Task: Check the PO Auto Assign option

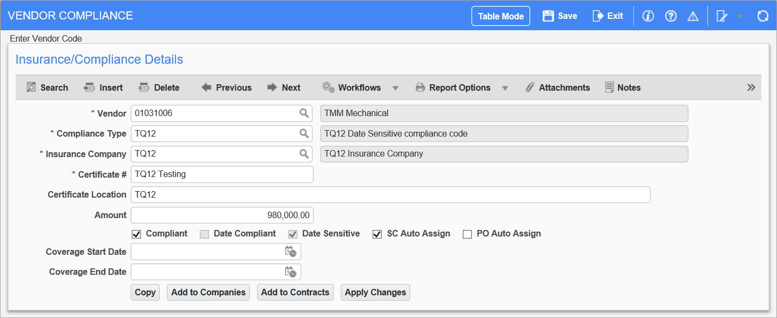Action: point(467,233)
